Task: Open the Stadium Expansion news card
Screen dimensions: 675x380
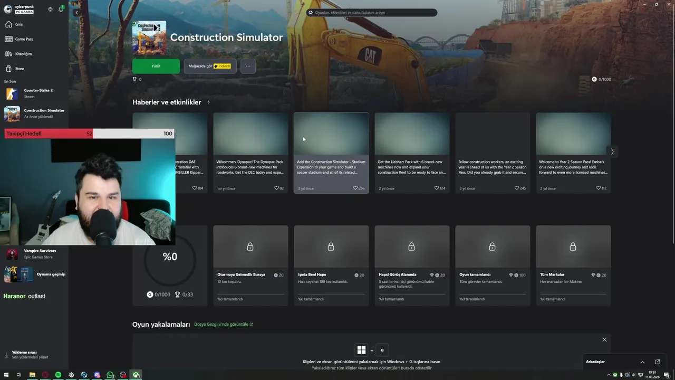Action: (x=331, y=153)
